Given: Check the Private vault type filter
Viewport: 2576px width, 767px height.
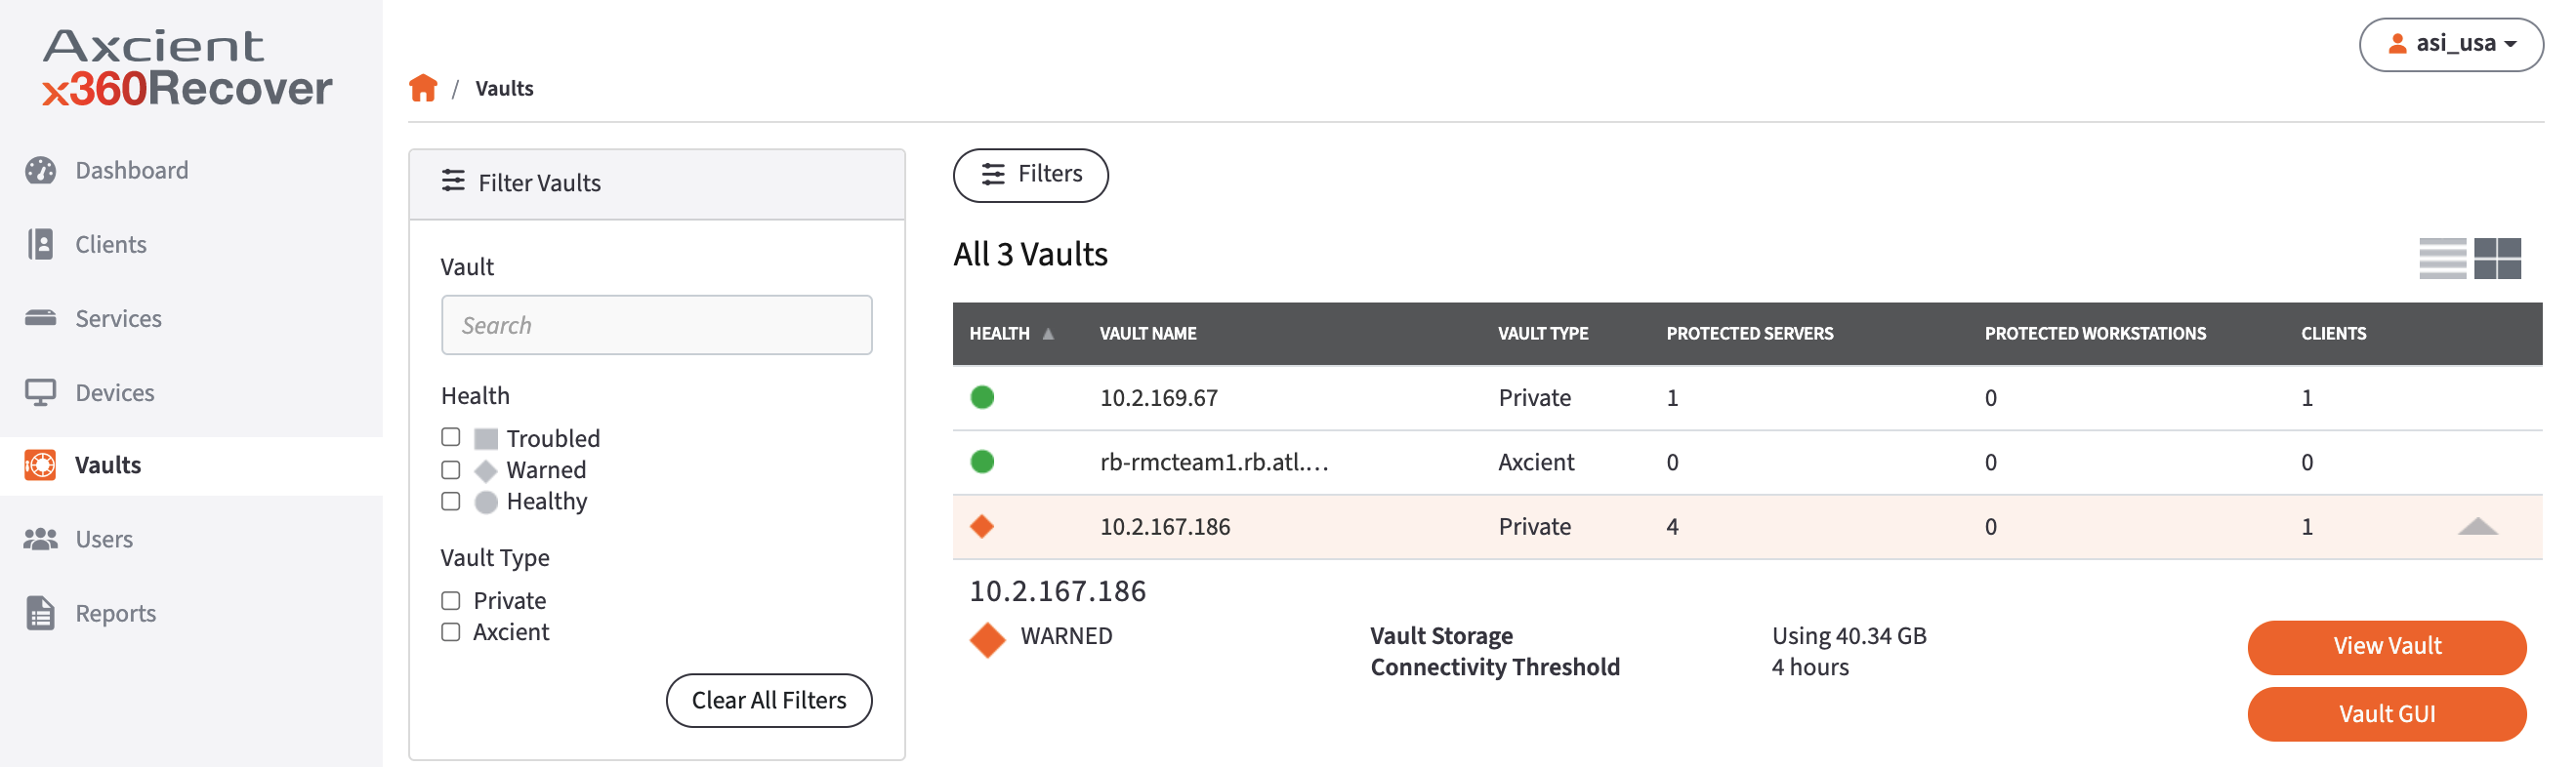Looking at the screenshot, I should (x=451, y=600).
